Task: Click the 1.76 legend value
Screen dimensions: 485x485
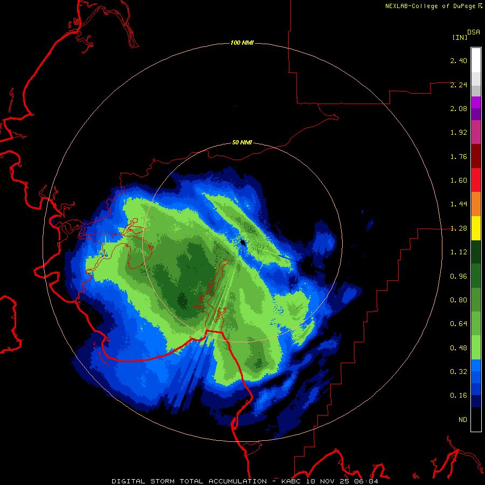Action: [x=459, y=156]
